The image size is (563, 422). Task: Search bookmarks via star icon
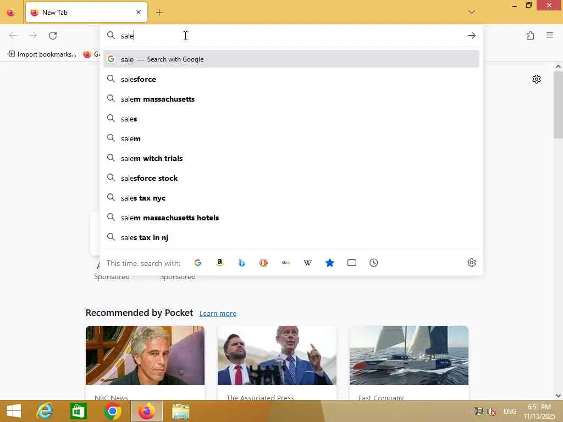(x=330, y=263)
